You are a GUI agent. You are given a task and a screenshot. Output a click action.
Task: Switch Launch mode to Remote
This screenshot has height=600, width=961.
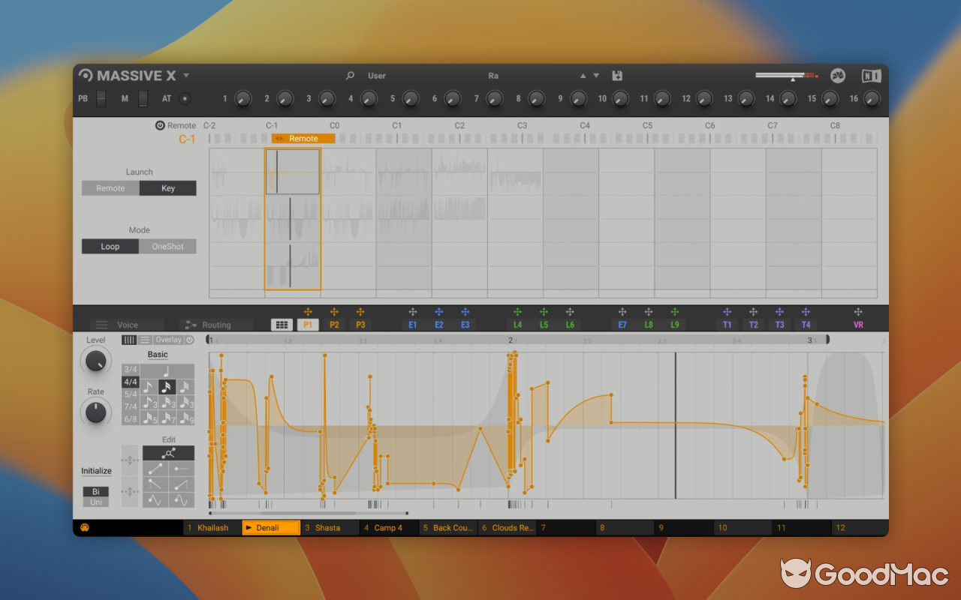pyautogui.click(x=110, y=187)
